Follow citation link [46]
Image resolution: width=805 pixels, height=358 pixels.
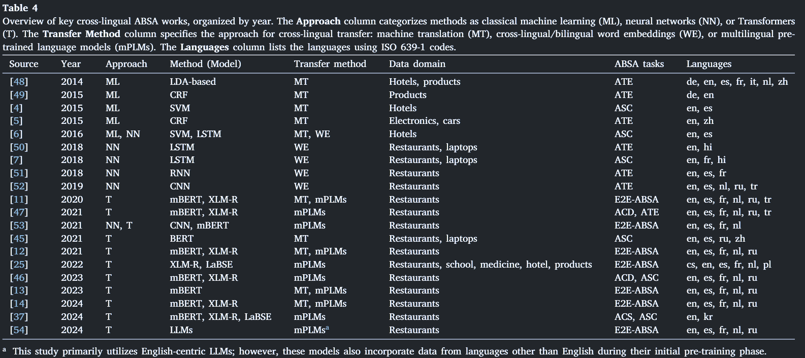19,277
